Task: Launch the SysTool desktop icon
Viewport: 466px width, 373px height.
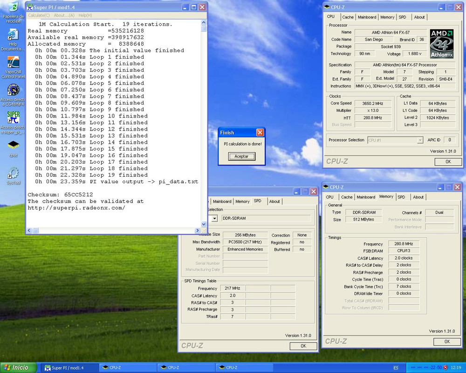Action: (x=13, y=176)
